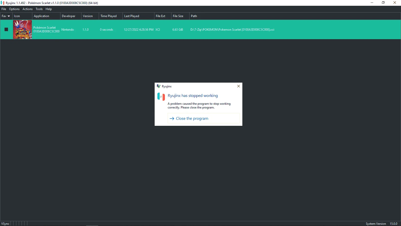Toggle VSync in the status bar

[x=5, y=224]
